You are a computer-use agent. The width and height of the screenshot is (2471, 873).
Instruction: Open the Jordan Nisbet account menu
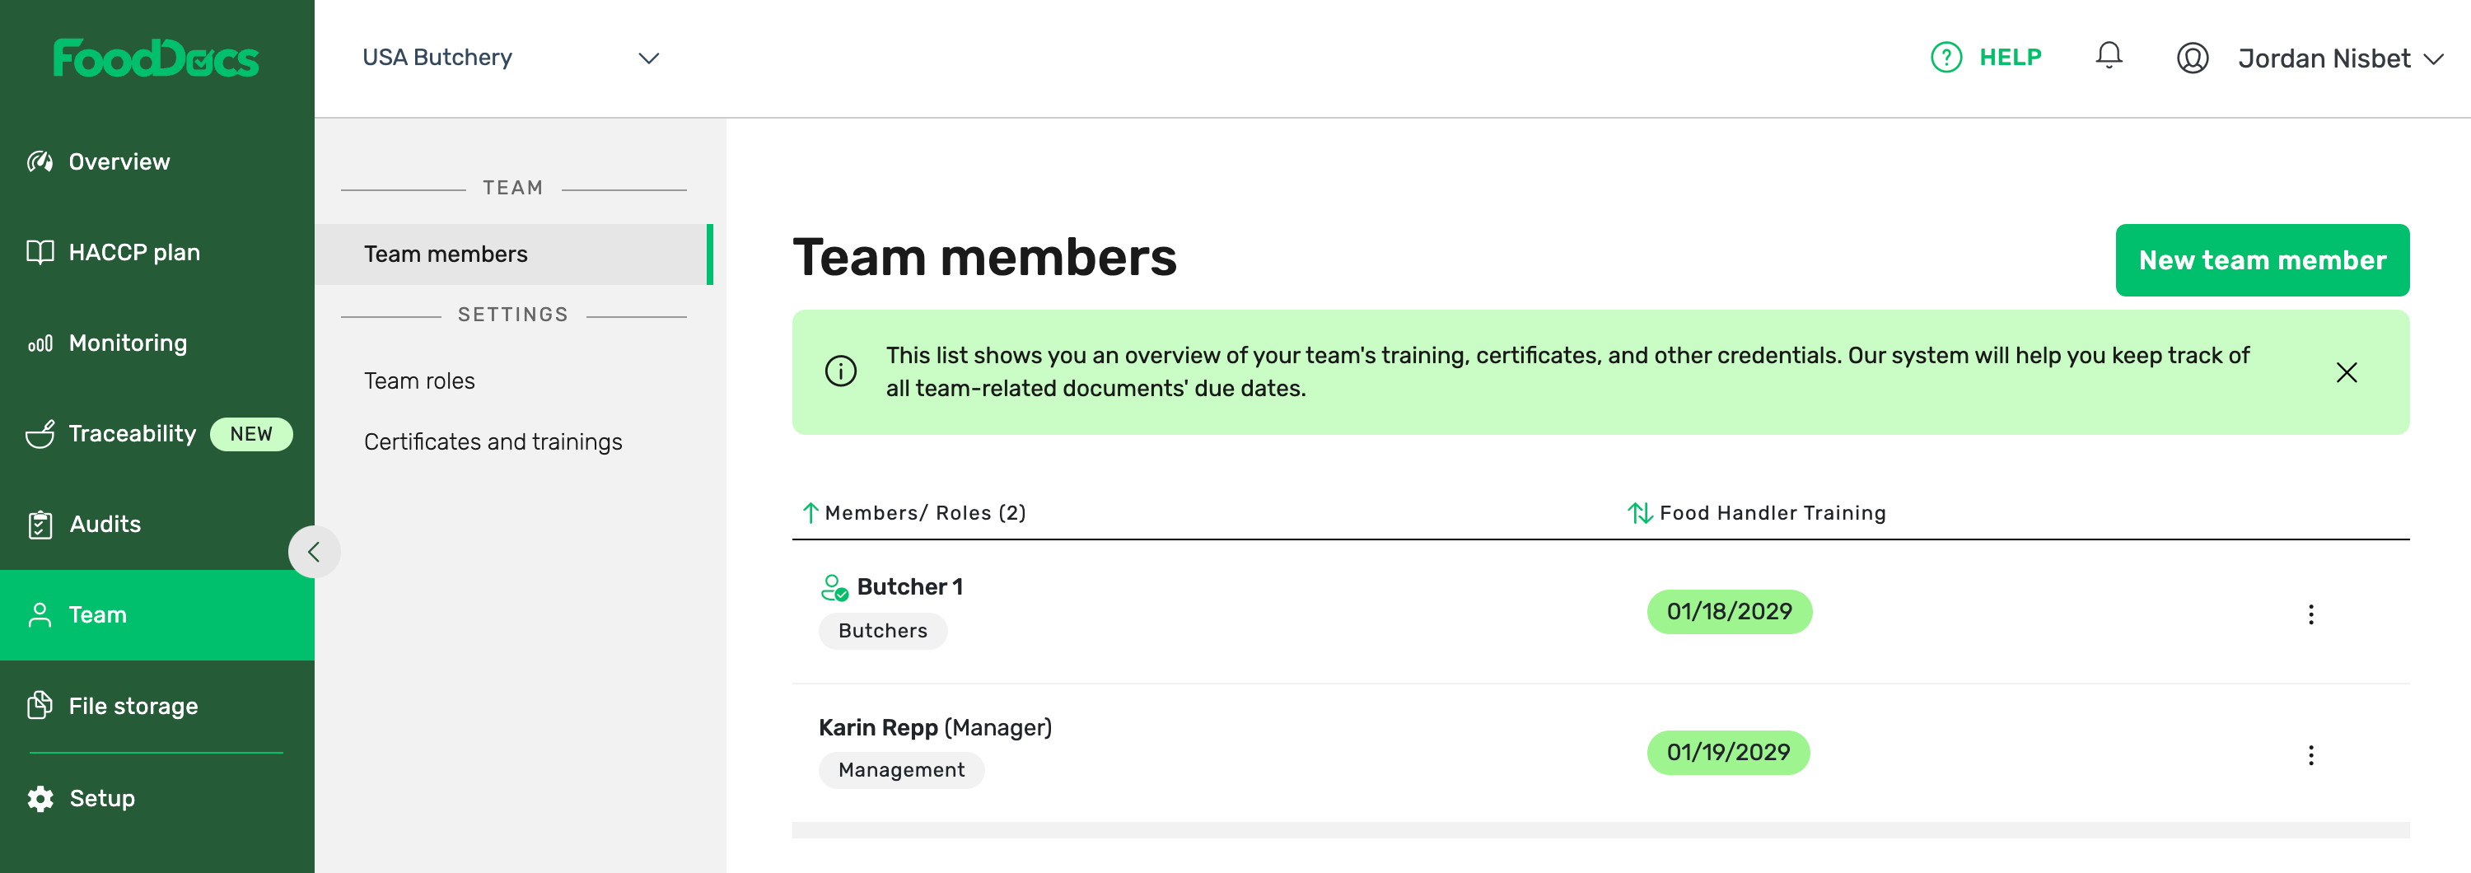coord(2338,58)
